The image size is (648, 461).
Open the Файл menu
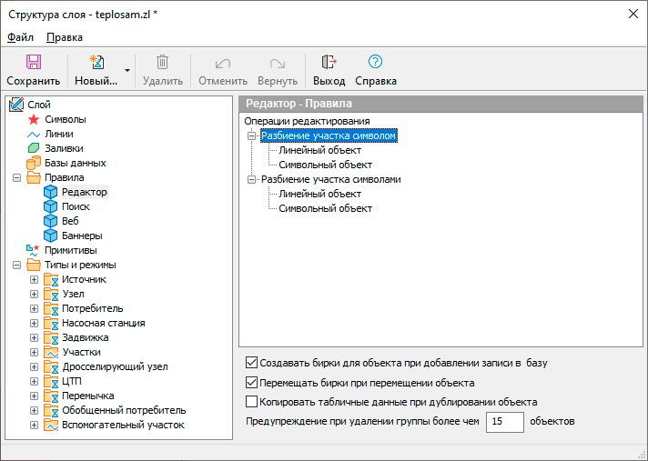click(x=20, y=37)
